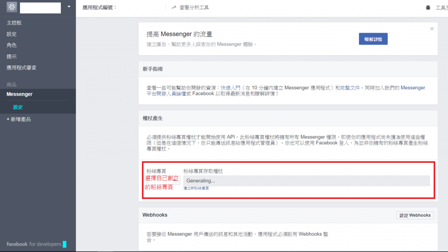Viewport: 448px width, 252px height.
Task: Click + 新增產品 in sidebar
Action: (18, 119)
